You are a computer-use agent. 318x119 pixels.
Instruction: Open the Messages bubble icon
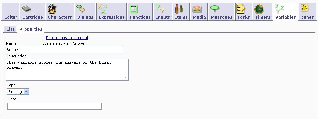pos(215,8)
